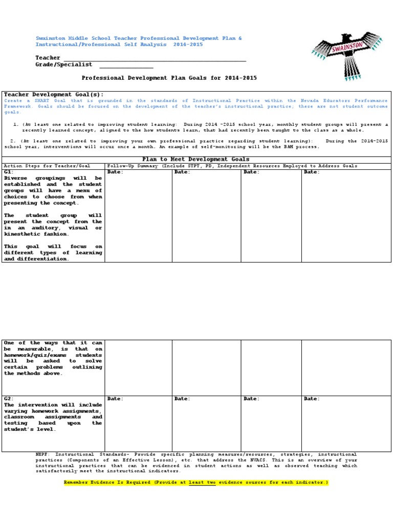The width and height of the screenshot is (393, 524).
Task: Click goal 2 text about the BAM process
Action: point(196,144)
